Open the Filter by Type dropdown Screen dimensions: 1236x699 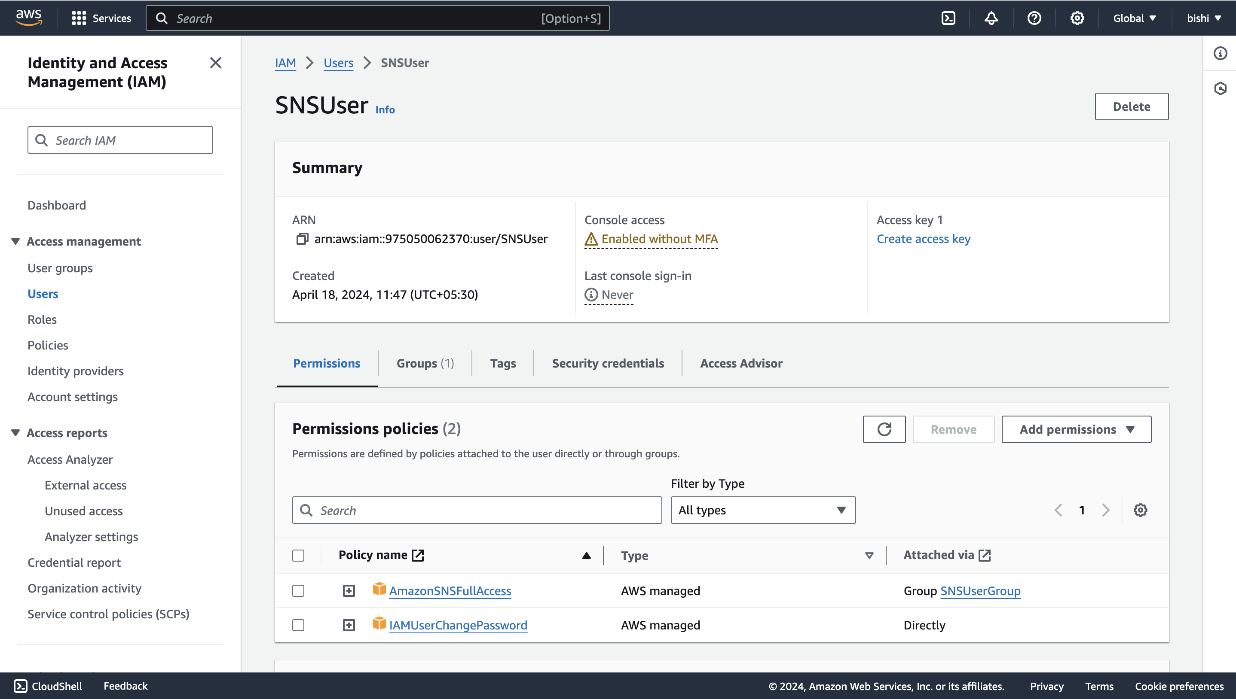[763, 510]
